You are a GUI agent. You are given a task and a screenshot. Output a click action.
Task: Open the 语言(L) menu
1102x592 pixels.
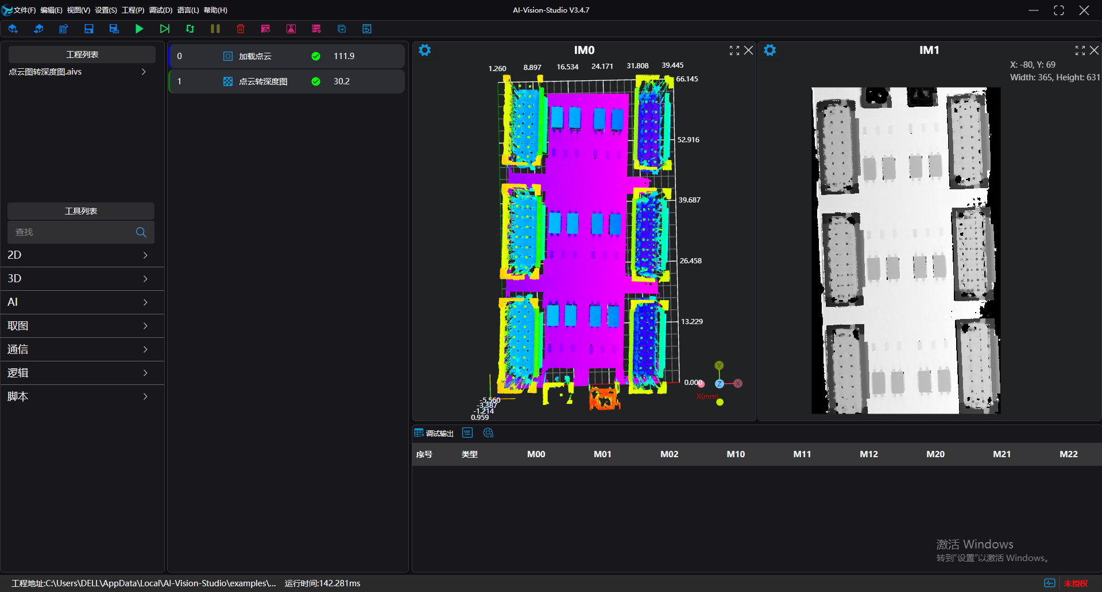[x=188, y=10]
